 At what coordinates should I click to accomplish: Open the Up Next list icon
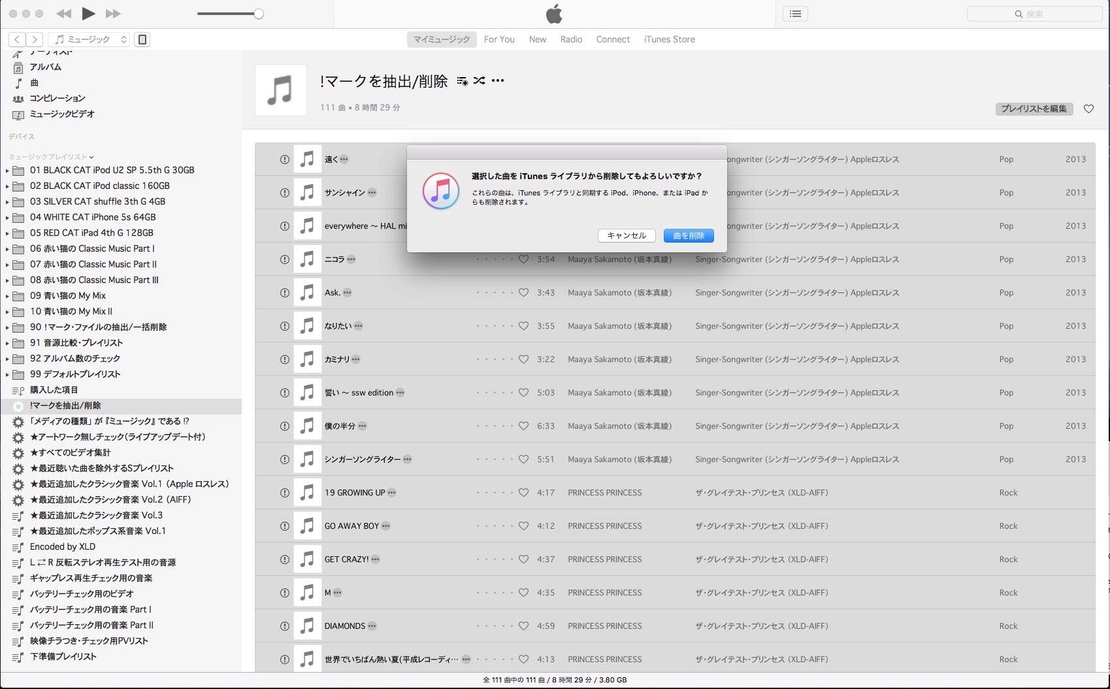[795, 14]
